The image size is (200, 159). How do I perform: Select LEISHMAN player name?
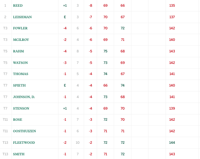tap(22, 17)
